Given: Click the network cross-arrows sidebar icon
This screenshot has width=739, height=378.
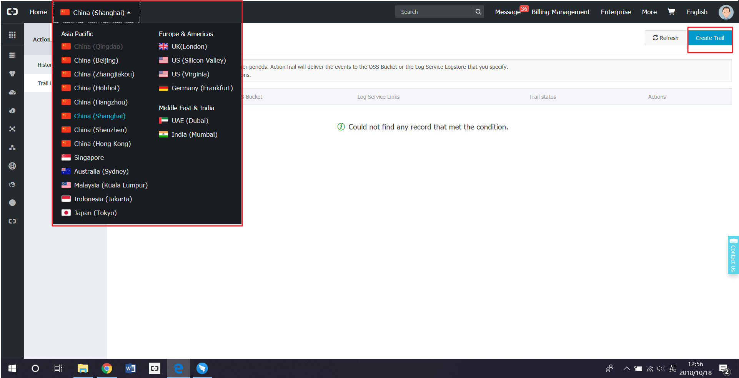Looking at the screenshot, I should pos(12,129).
